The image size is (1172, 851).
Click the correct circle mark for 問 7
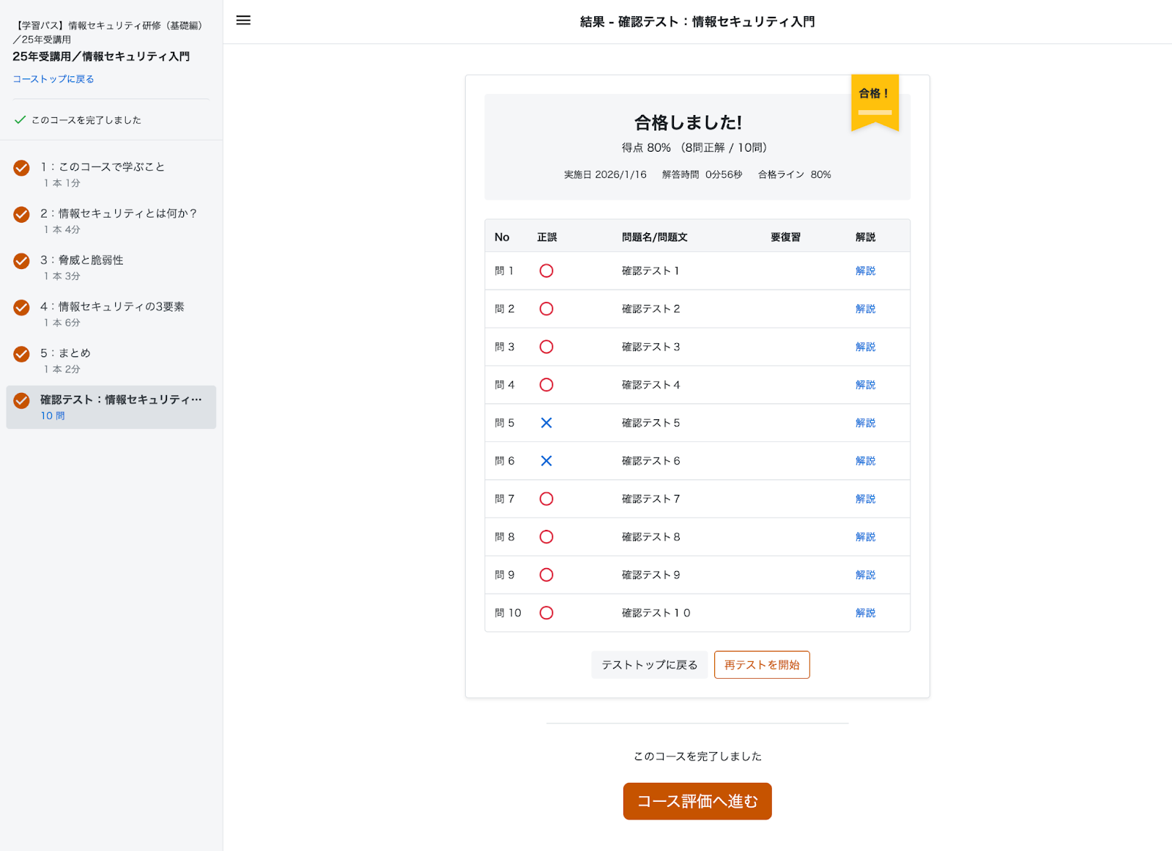tap(546, 499)
